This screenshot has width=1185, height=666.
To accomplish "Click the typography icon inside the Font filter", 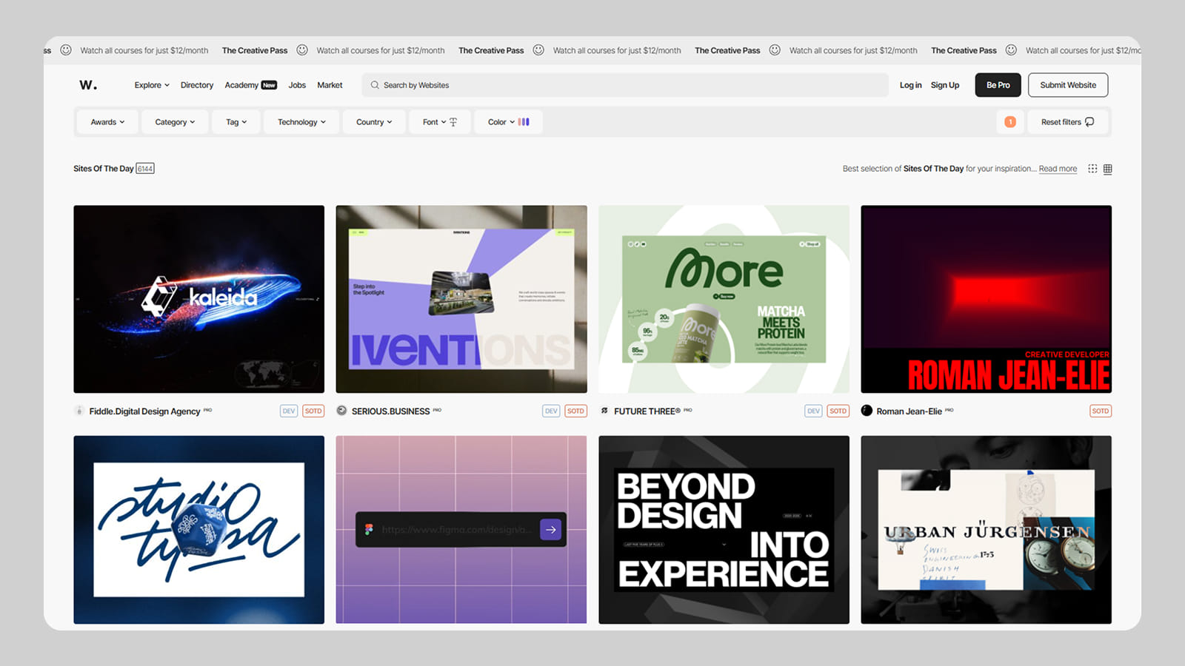I will tap(453, 121).
